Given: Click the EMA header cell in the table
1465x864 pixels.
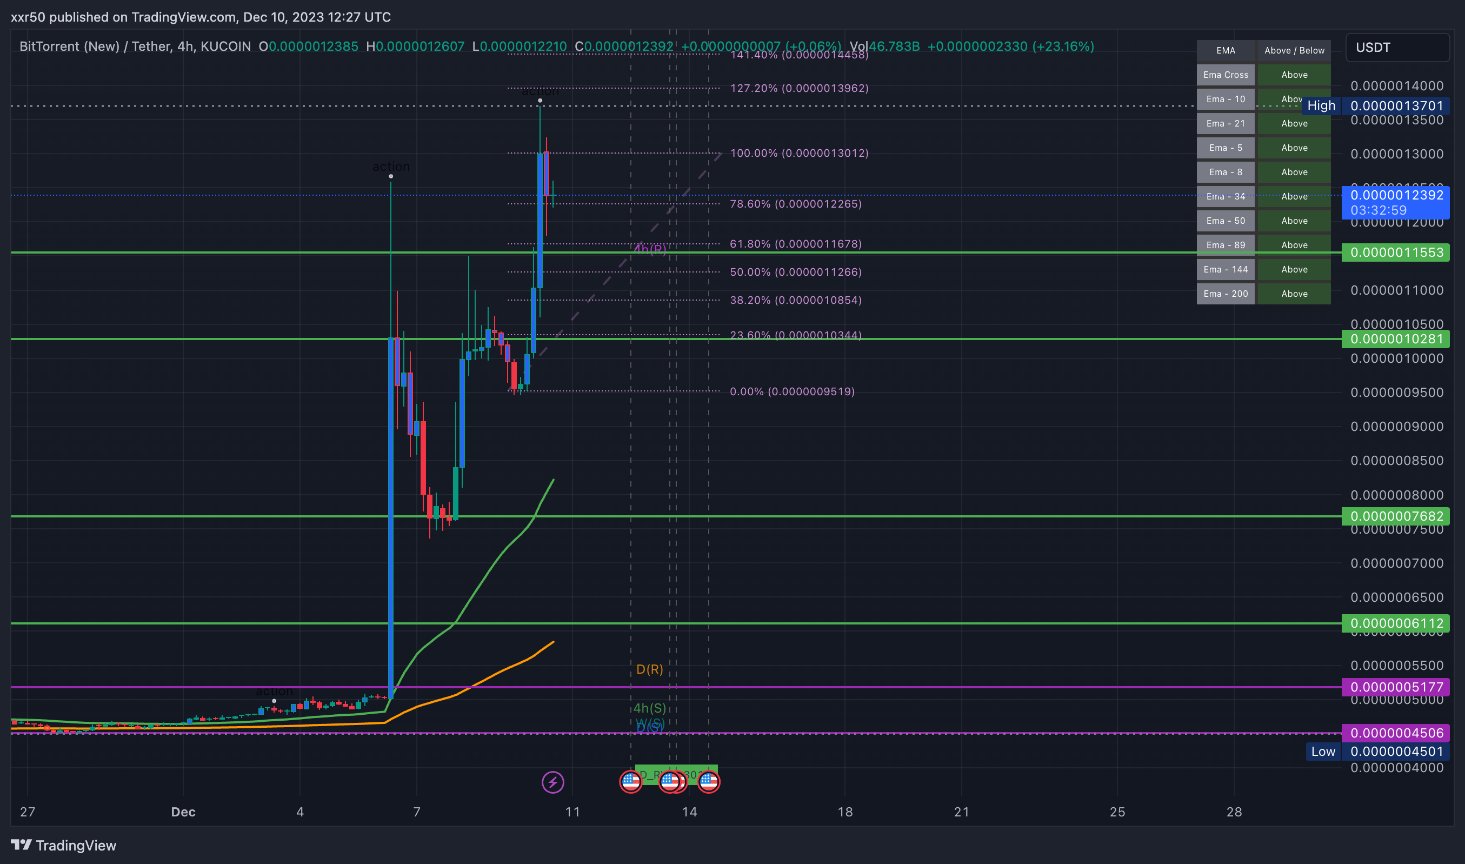Looking at the screenshot, I should 1225,51.
